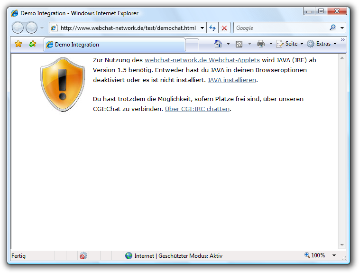Select the Demo Integration tab
359x273 pixels.
[x=114, y=44]
